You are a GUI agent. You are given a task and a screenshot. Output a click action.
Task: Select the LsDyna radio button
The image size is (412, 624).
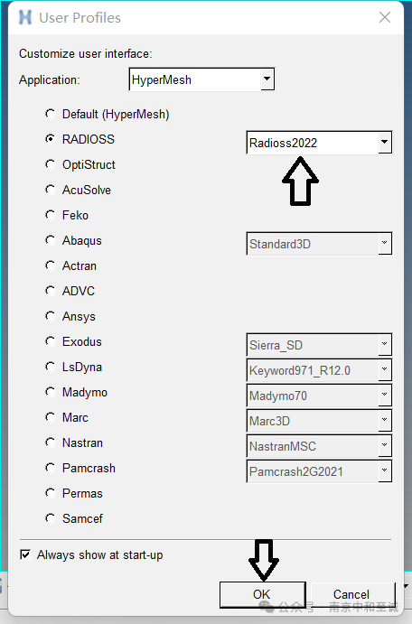coord(51,367)
